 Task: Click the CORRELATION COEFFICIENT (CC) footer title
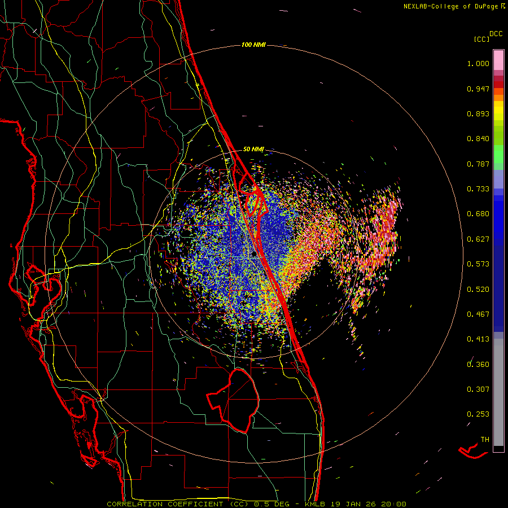coord(179,504)
